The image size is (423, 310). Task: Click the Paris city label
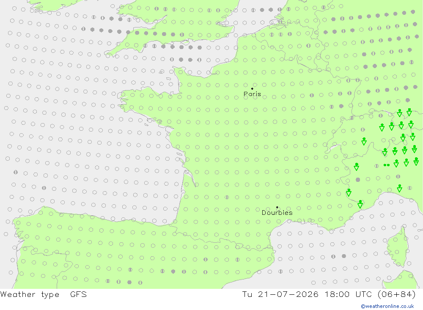(252, 94)
